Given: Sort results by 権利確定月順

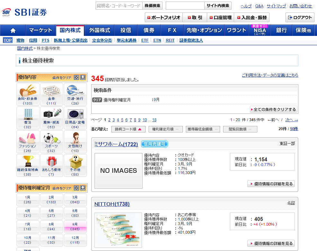Looking at the screenshot, I should tap(166, 129).
